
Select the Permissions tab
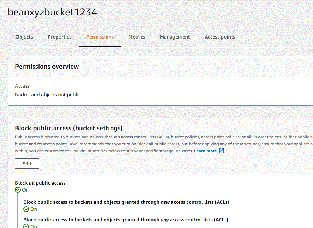tap(100, 37)
